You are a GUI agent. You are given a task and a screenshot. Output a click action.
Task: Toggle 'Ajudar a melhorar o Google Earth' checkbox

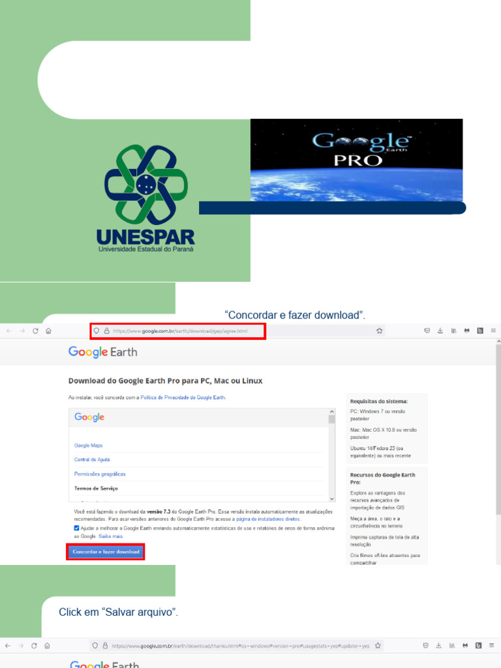tap(77, 528)
